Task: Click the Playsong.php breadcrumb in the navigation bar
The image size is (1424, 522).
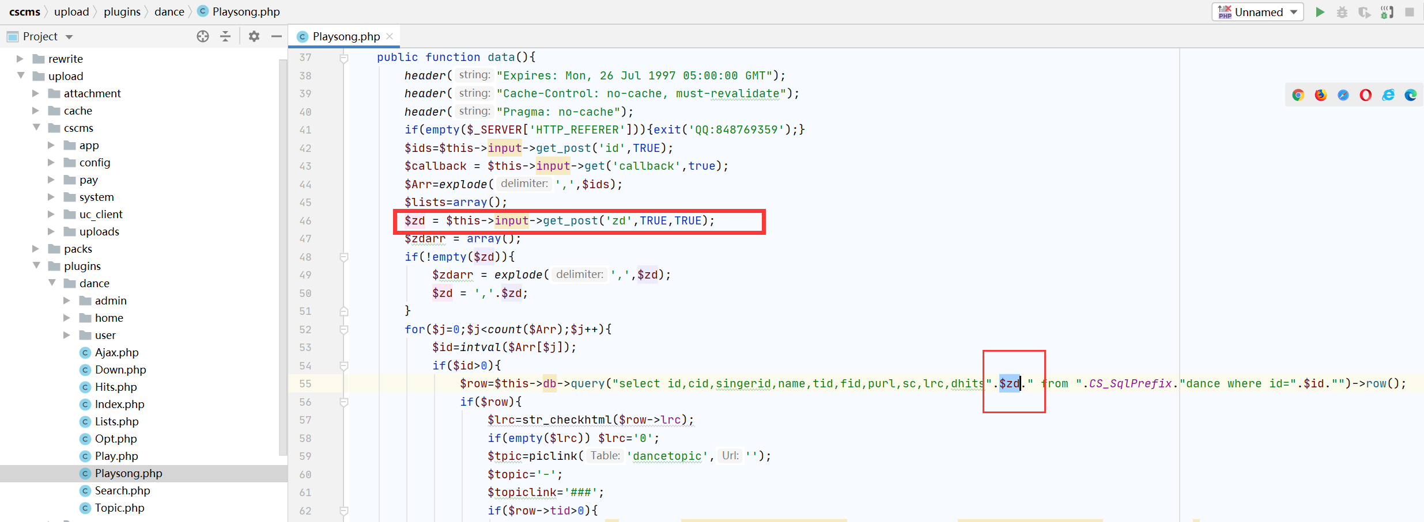Action: point(239,12)
